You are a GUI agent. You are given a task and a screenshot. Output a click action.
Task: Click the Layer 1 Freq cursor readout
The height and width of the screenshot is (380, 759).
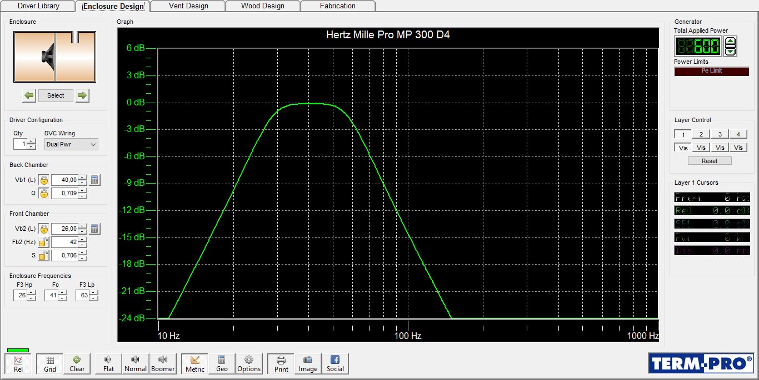coord(712,197)
